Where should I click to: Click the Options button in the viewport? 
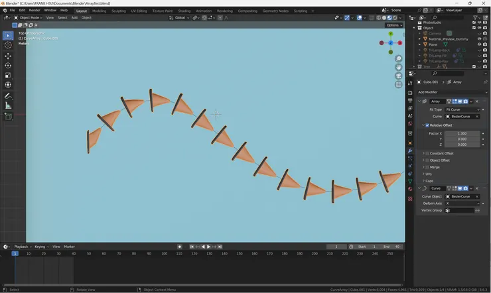pyautogui.click(x=393, y=25)
